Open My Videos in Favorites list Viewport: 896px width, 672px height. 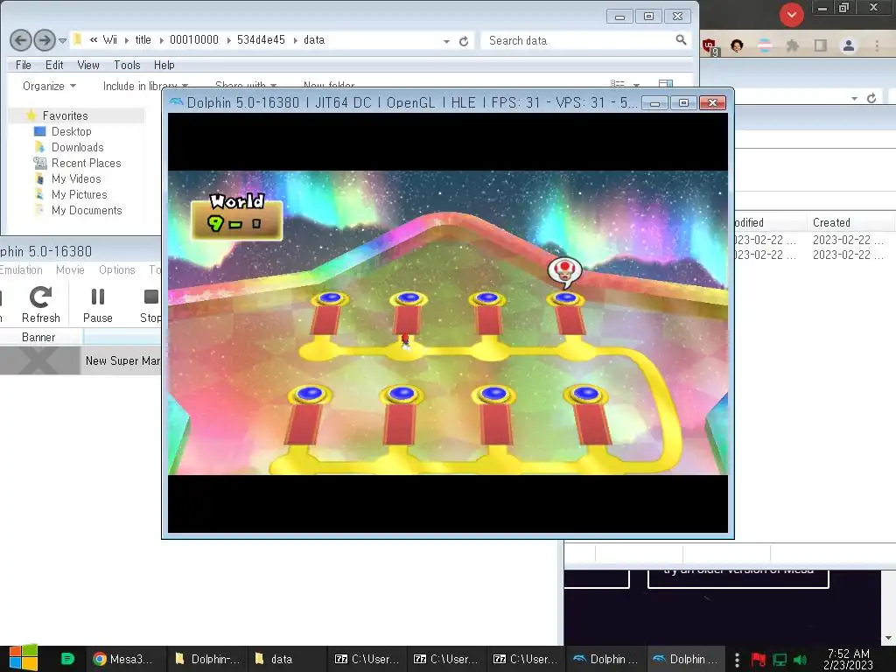coord(76,178)
